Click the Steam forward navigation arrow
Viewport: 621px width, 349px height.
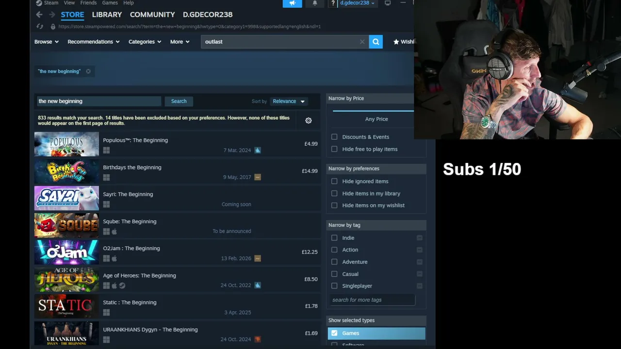pos(52,15)
